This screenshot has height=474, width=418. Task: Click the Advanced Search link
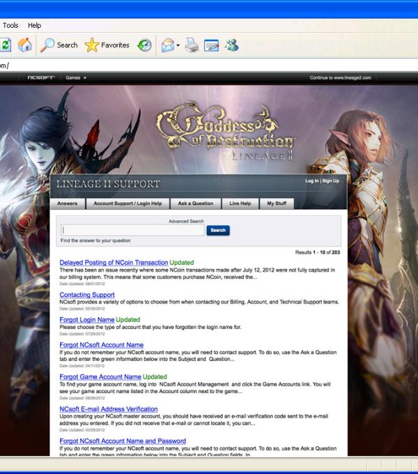coord(187,221)
